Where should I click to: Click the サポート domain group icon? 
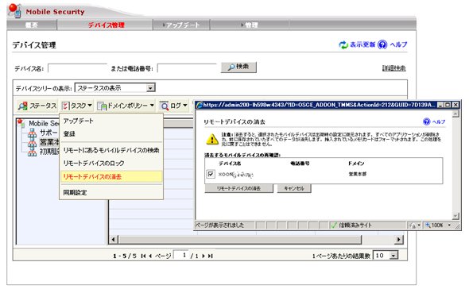click(32, 133)
